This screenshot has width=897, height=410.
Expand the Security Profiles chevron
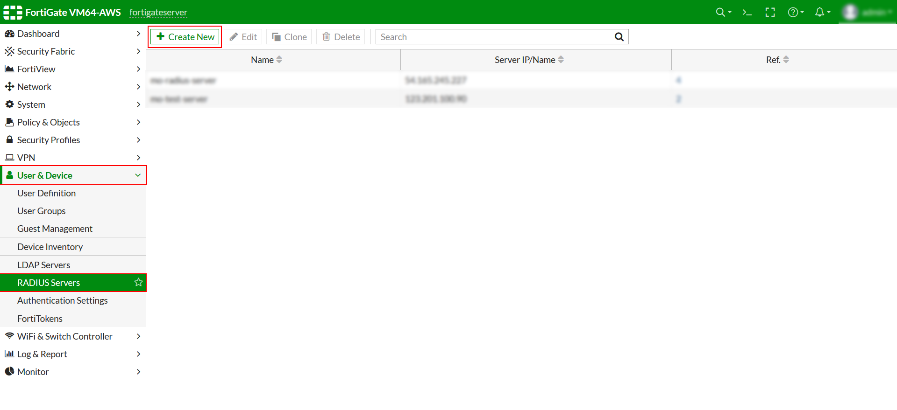pyautogui.click(x=138, y=140)
